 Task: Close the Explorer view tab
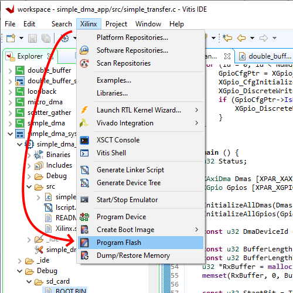50,56
